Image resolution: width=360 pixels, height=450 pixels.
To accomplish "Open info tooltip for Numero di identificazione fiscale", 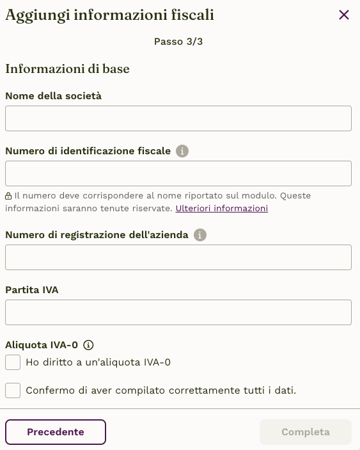I will 182,151.
